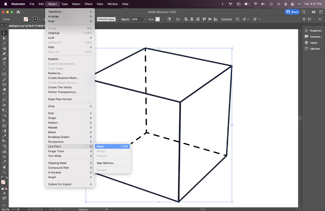
Task: Open the Effect menu
Action: click(x=89, y=4)
